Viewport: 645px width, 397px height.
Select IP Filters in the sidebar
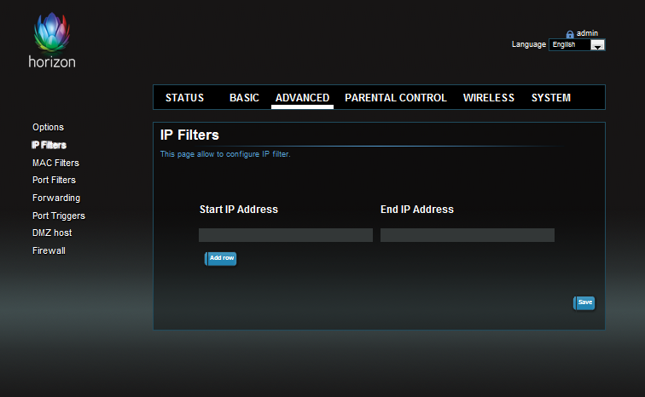click(x=49, y=145)
